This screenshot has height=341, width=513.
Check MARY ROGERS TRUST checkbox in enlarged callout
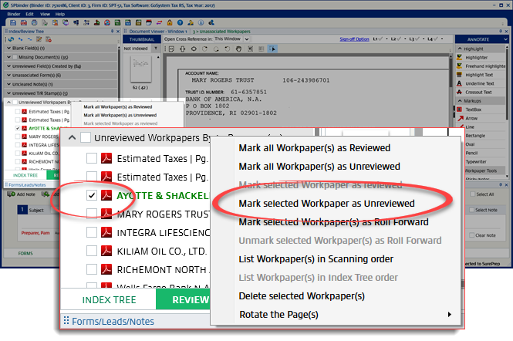click(x=92, y=214)
